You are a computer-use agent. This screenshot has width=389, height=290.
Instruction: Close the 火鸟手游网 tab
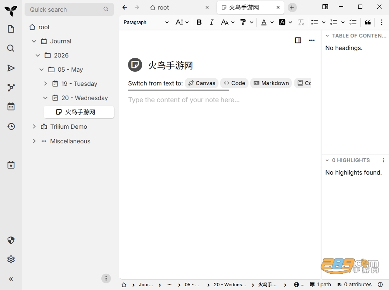[x=278, y=7]
